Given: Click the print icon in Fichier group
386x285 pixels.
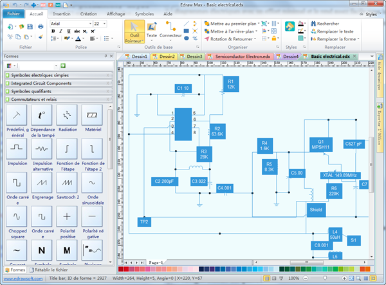Looking at the screenshot, I should point(41,26).
